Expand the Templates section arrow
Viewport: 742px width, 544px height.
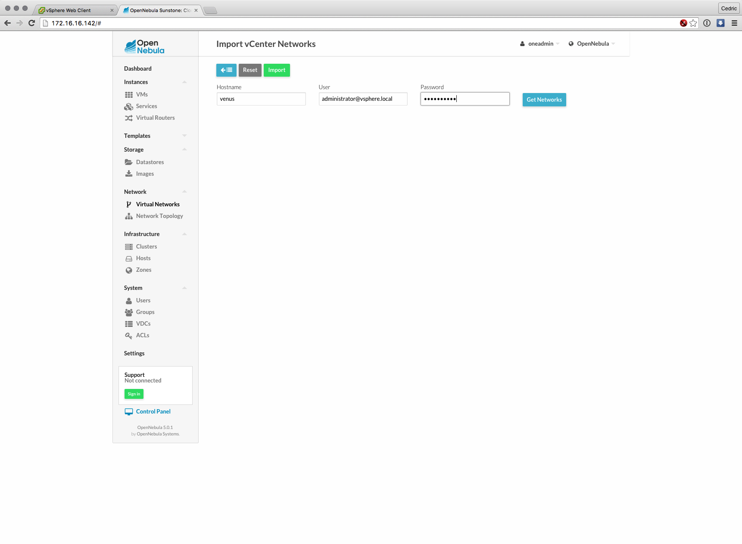(x=184, y=136)
